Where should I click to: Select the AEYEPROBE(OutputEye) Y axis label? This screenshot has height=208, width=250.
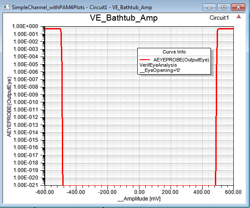[9, 107]
